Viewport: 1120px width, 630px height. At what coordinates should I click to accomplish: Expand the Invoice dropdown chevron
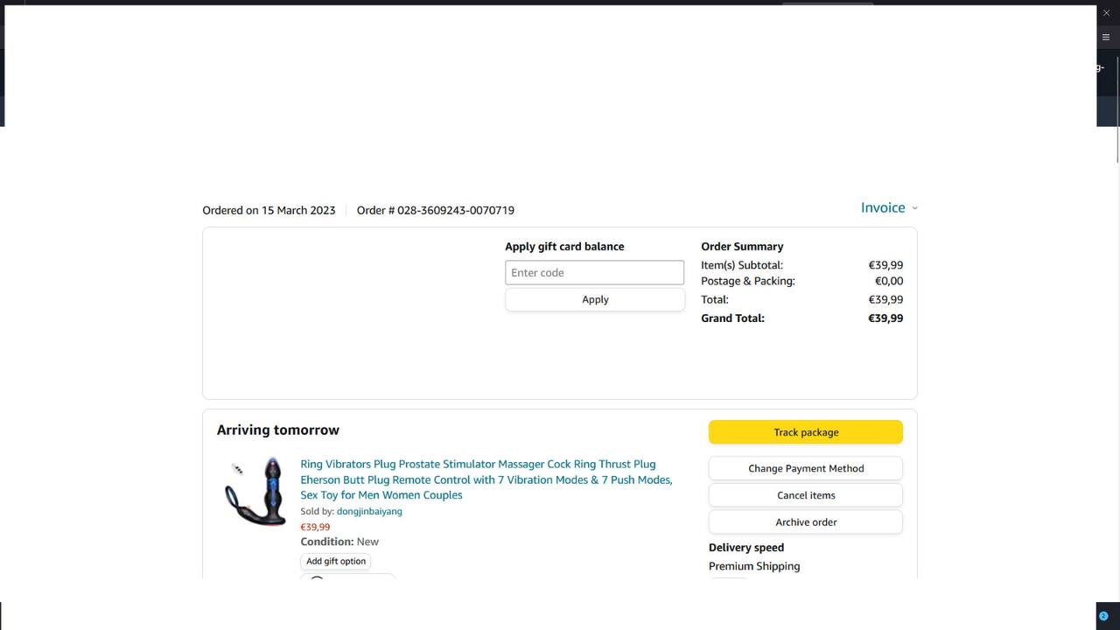(x=915, y=208)
